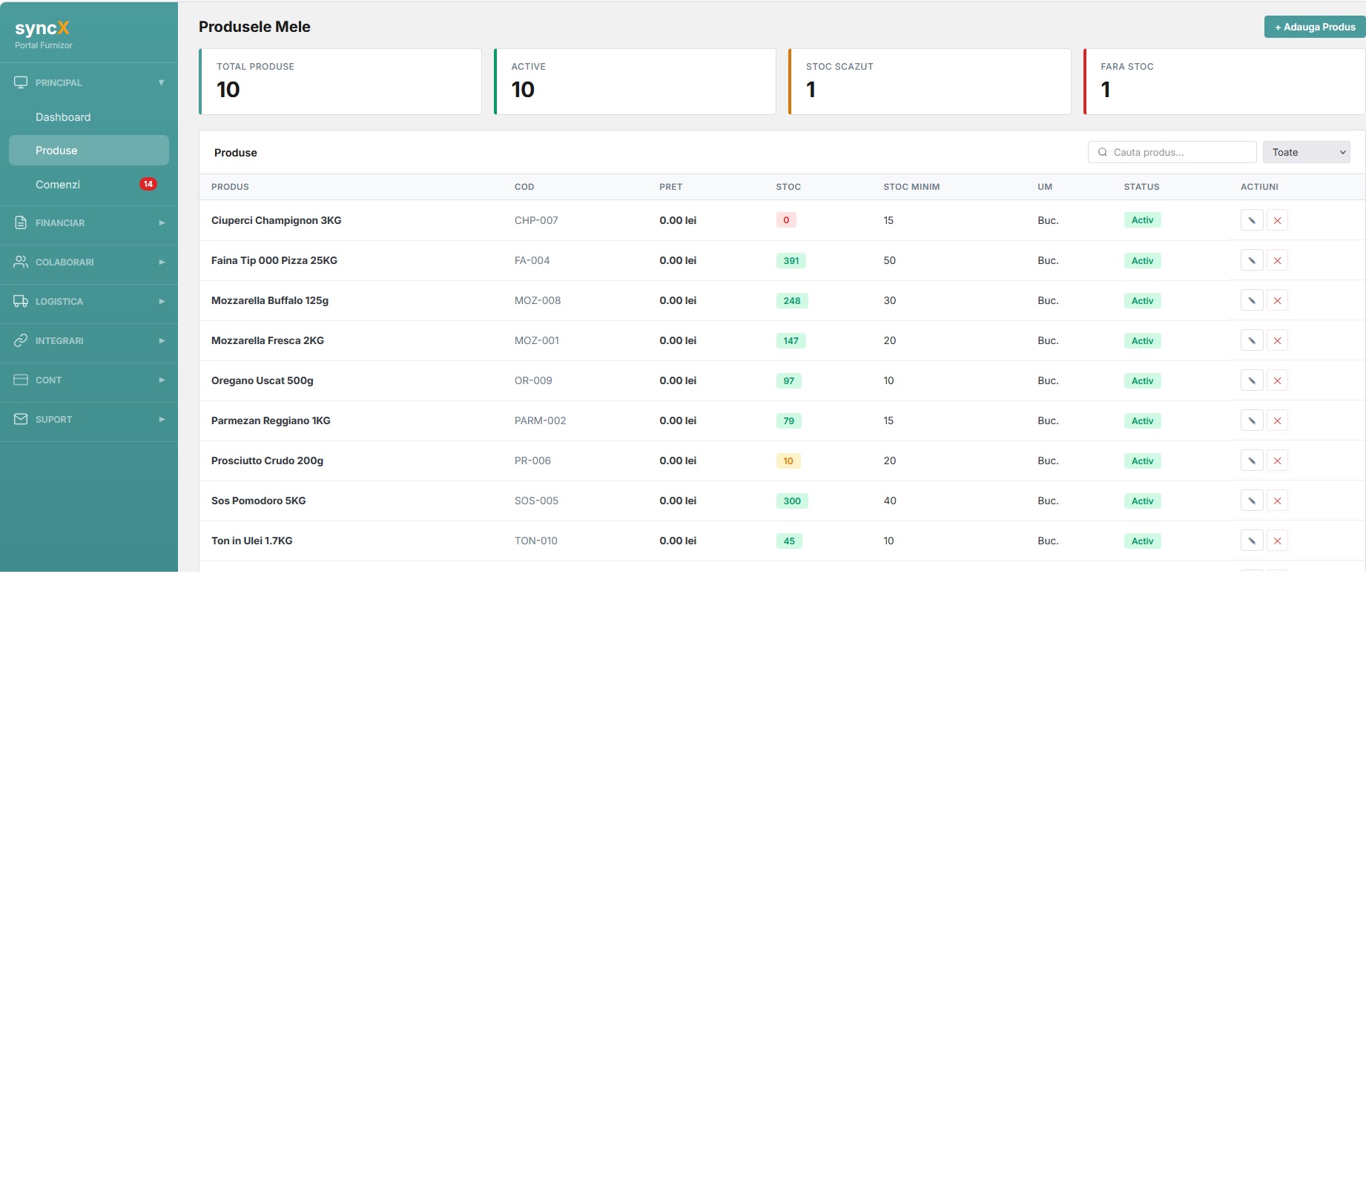Focus the Cauta produs search field

click(1172, 152)
